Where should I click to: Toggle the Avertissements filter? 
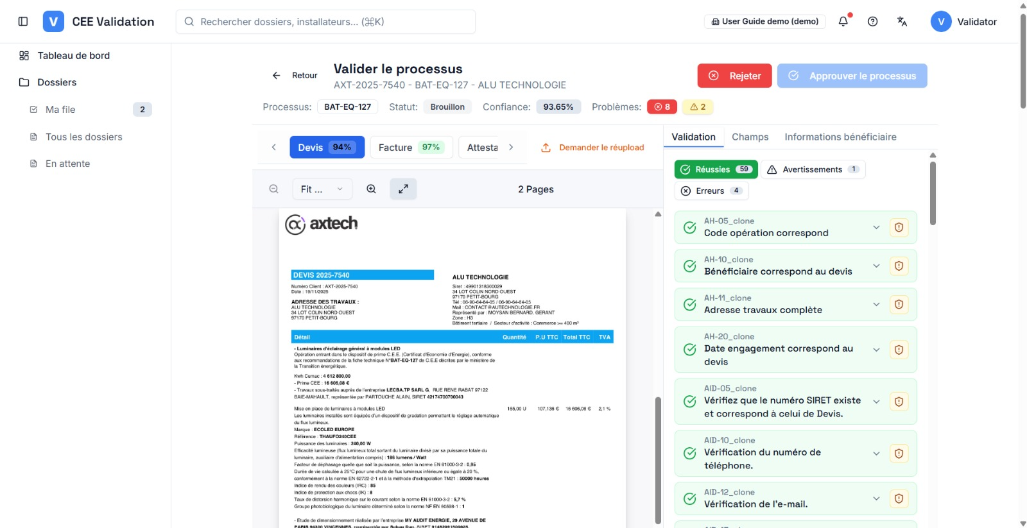point(813,169)
